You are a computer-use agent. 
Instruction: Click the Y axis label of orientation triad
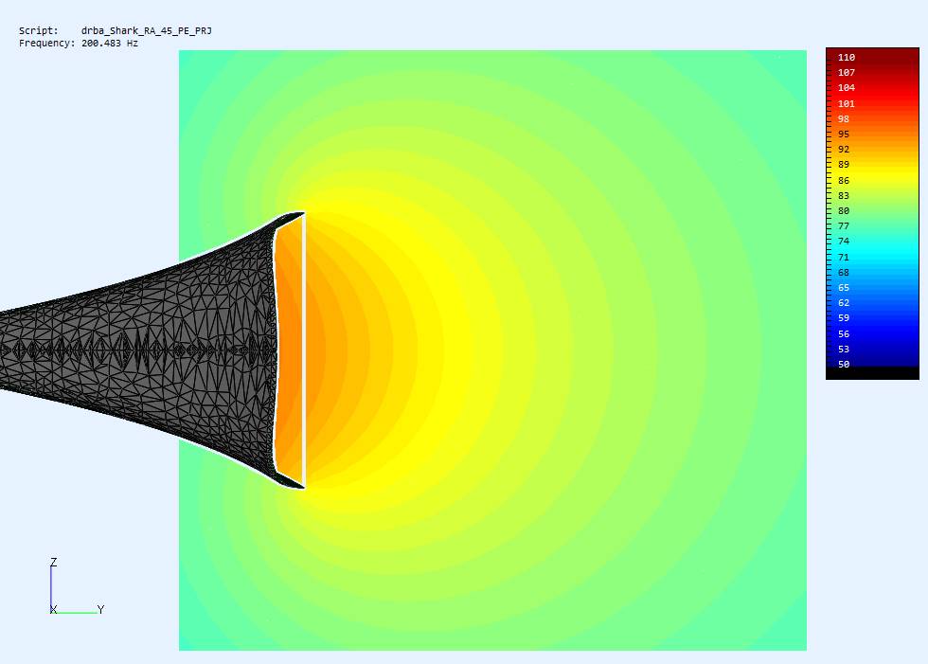[x=100, y=610]
